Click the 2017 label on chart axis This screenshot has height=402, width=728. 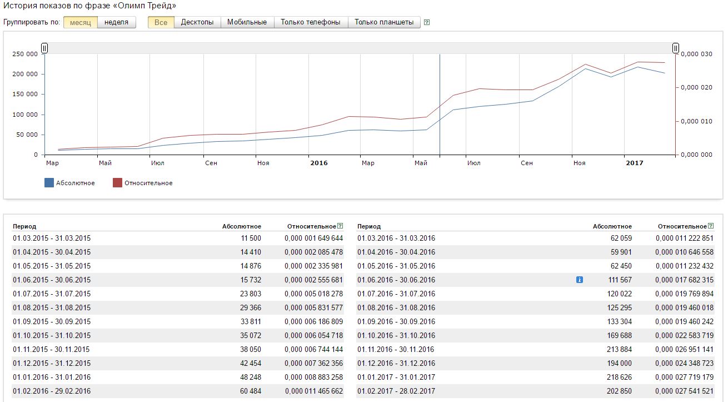click(x=635, y=163)
